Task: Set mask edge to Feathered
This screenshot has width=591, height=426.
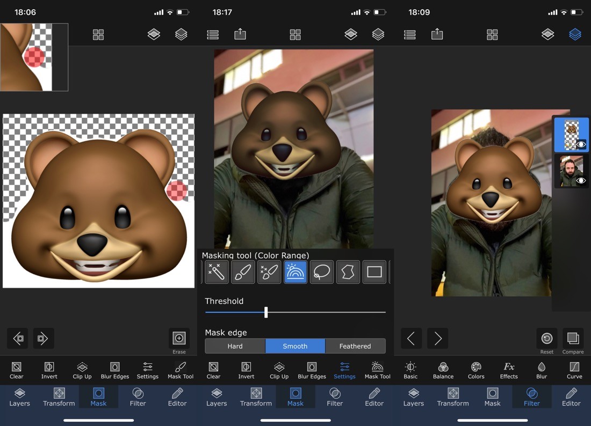Action: pyautogui.click(x=355, y=346)
